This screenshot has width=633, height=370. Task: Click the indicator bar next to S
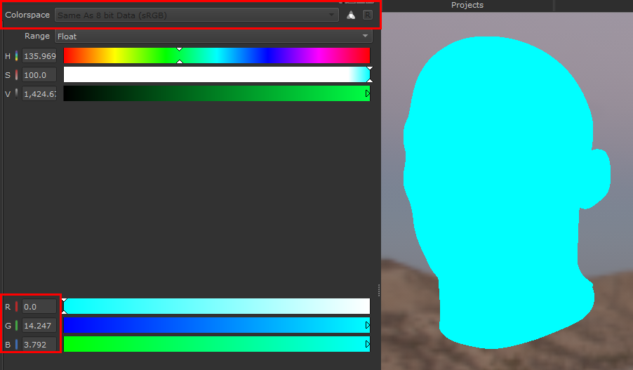click(x=16, y=74)
